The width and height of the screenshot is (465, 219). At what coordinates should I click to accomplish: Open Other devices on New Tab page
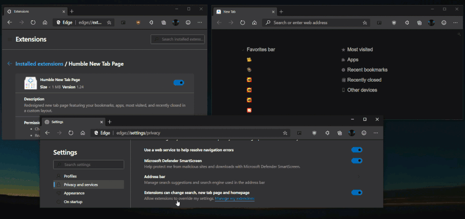click(362, 90)
